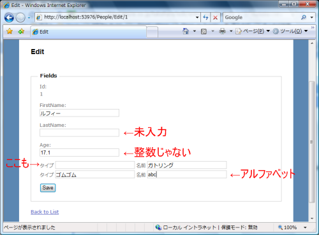
Task: Click the FirstName input field
Action: point(79,113)
